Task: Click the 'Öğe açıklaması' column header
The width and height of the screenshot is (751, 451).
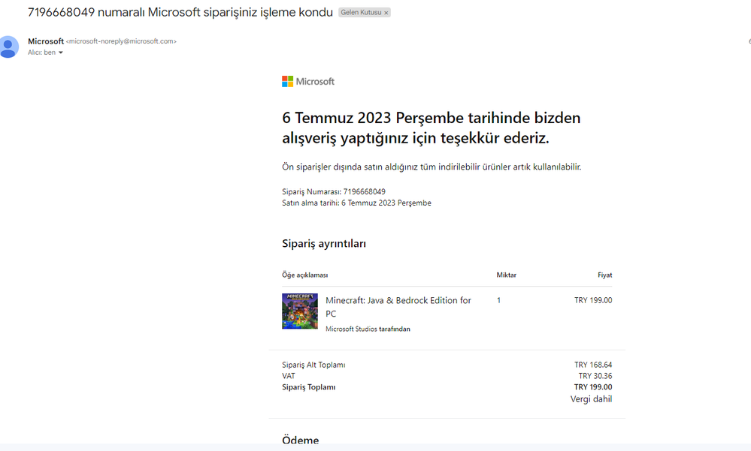Action: coord(304,275)
